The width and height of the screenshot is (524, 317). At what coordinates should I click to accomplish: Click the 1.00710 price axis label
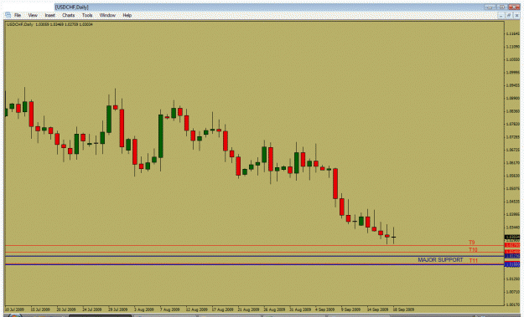click(x=513, y=292)
